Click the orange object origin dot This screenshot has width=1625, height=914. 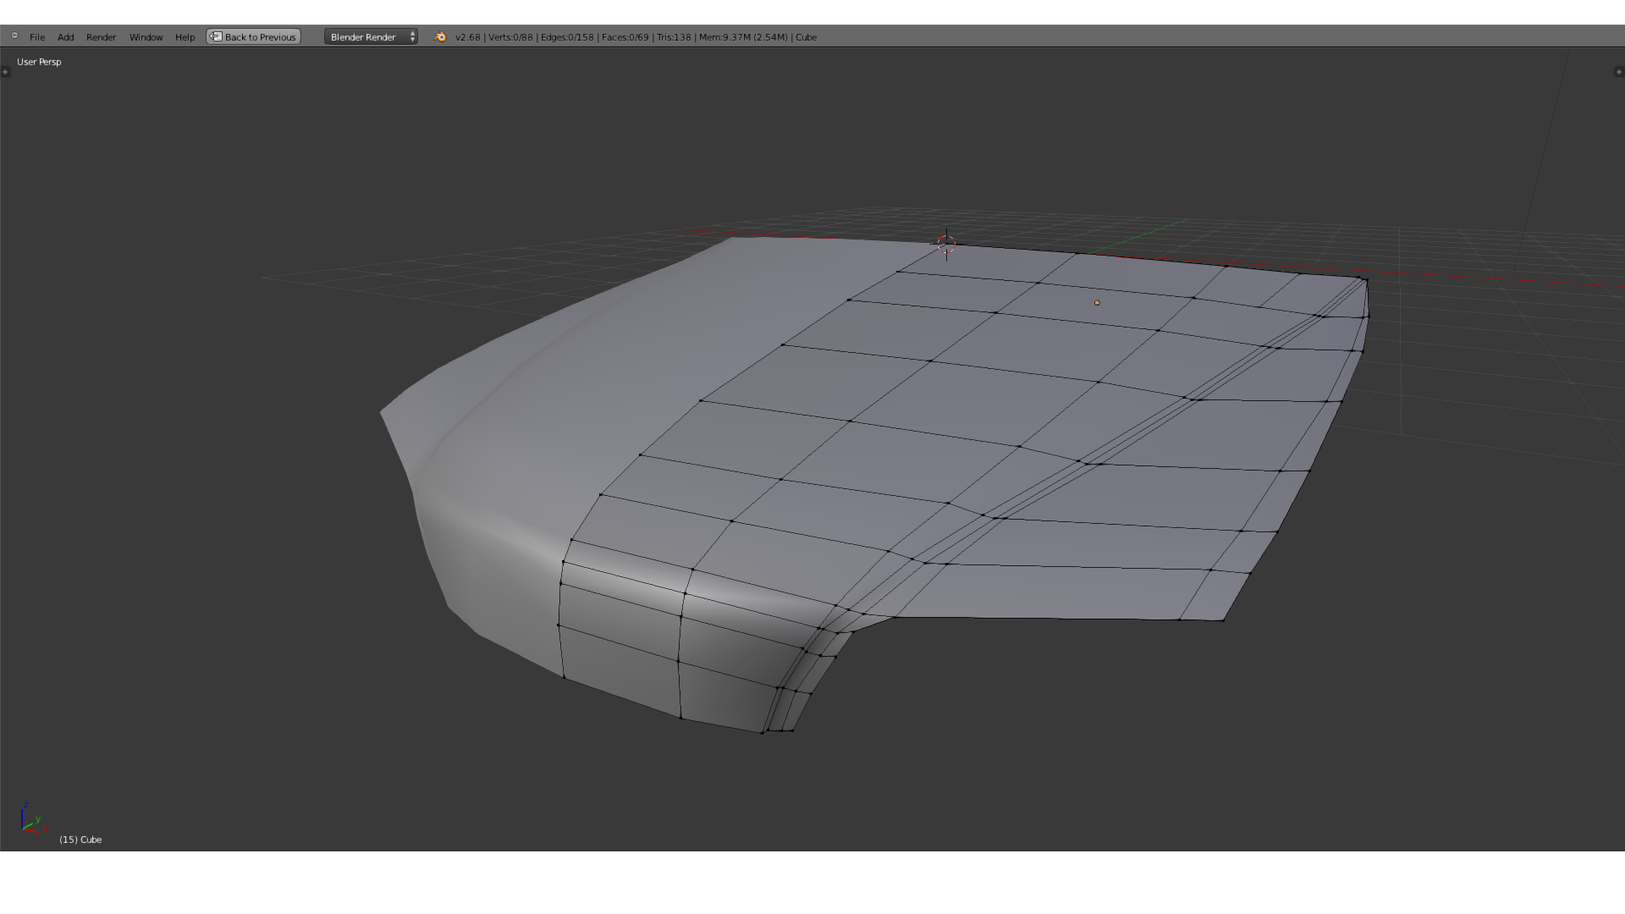pyautogui.click(x=1097, y=303)
